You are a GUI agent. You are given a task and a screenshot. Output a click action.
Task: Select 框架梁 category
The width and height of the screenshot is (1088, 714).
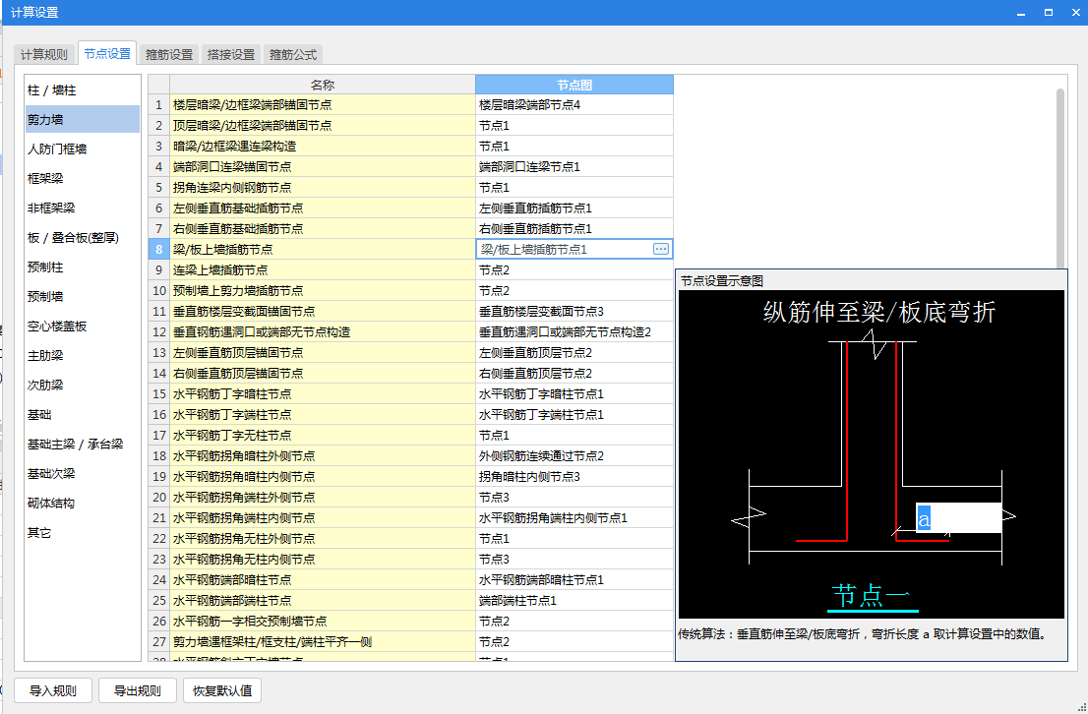(82, 178)
